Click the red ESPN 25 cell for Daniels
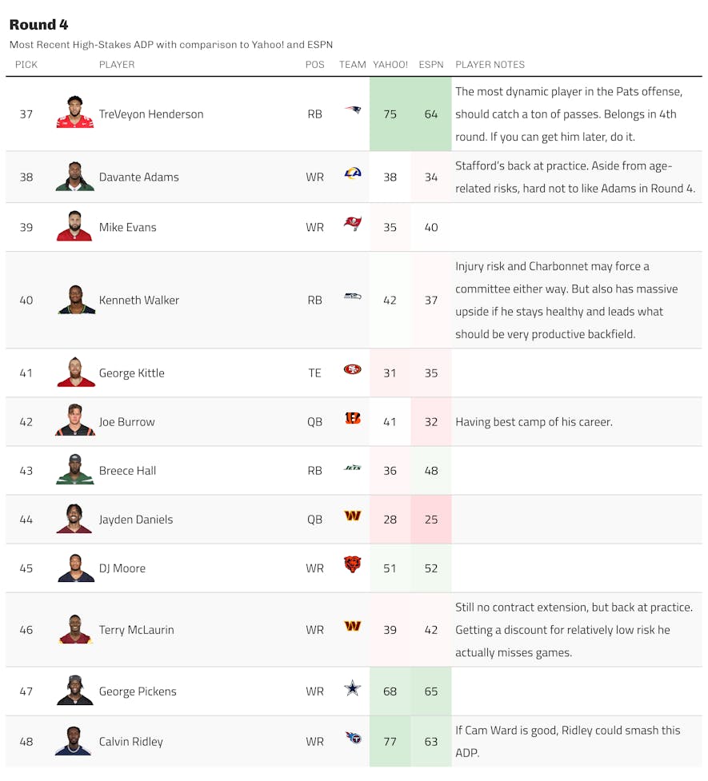Image resolution: width=708 pixels, height=781 pixels. point(430,519)
